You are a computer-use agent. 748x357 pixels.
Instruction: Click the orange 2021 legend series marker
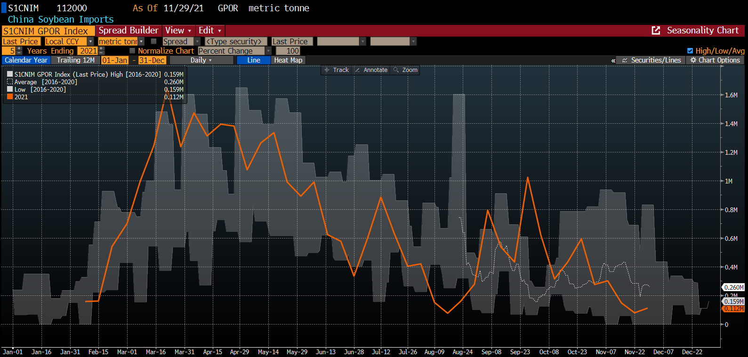[x=10, y=97]
